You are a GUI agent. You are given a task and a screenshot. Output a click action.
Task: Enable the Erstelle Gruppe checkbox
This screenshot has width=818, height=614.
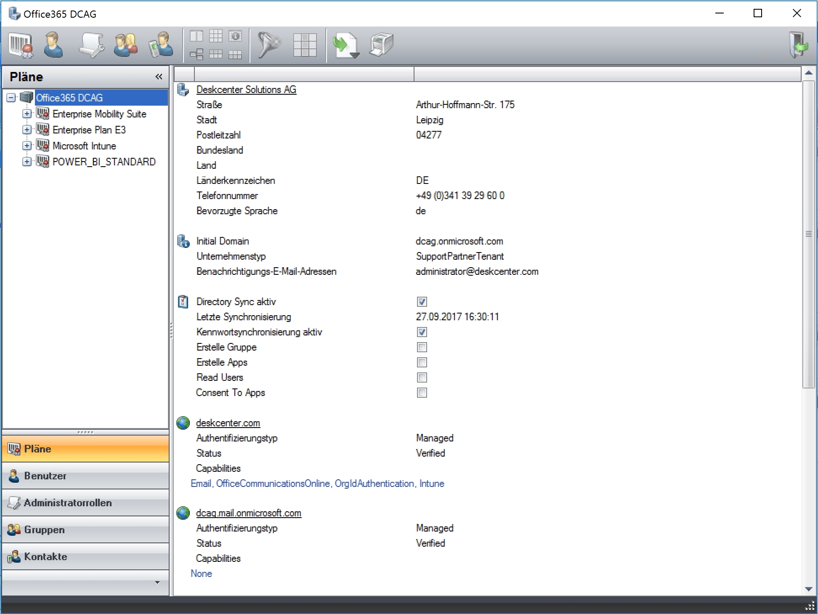(x=422, y=347)
